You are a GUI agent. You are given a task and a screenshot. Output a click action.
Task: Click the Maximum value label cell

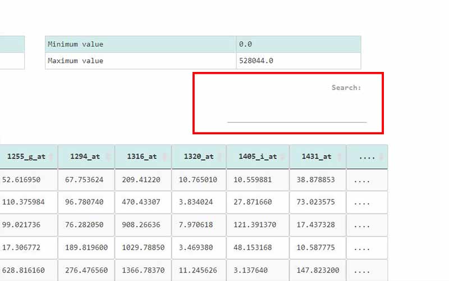pos(140,61)
